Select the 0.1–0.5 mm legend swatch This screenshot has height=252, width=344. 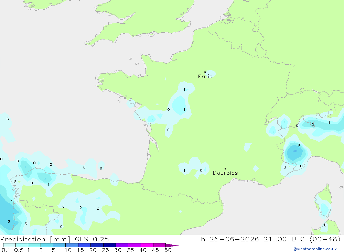[9, 245]
